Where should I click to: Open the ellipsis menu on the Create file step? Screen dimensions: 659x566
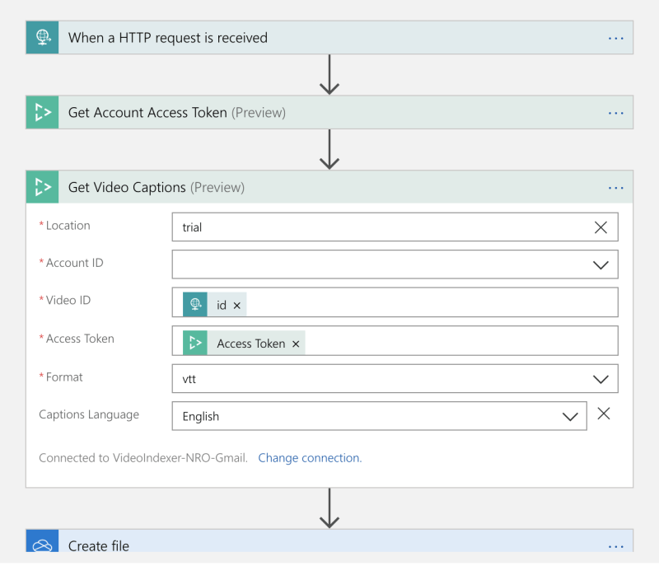pos(615,545)
